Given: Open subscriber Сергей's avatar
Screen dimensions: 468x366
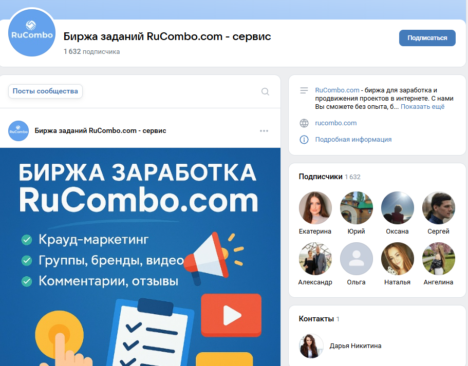Looking at the screenshot, I should pyautogui.click(x=438, y=207).
